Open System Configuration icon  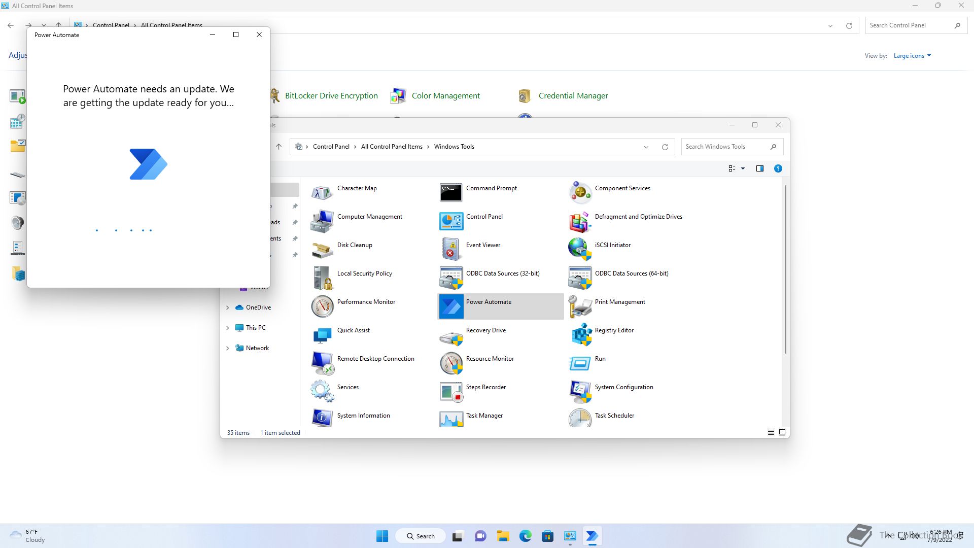580,392
